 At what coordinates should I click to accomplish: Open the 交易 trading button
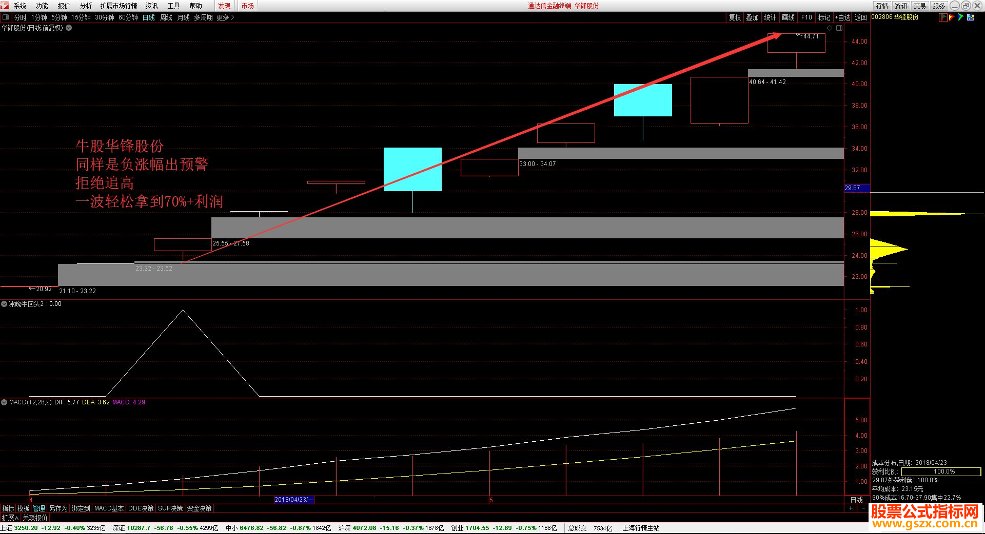click(x=920, y=6)
